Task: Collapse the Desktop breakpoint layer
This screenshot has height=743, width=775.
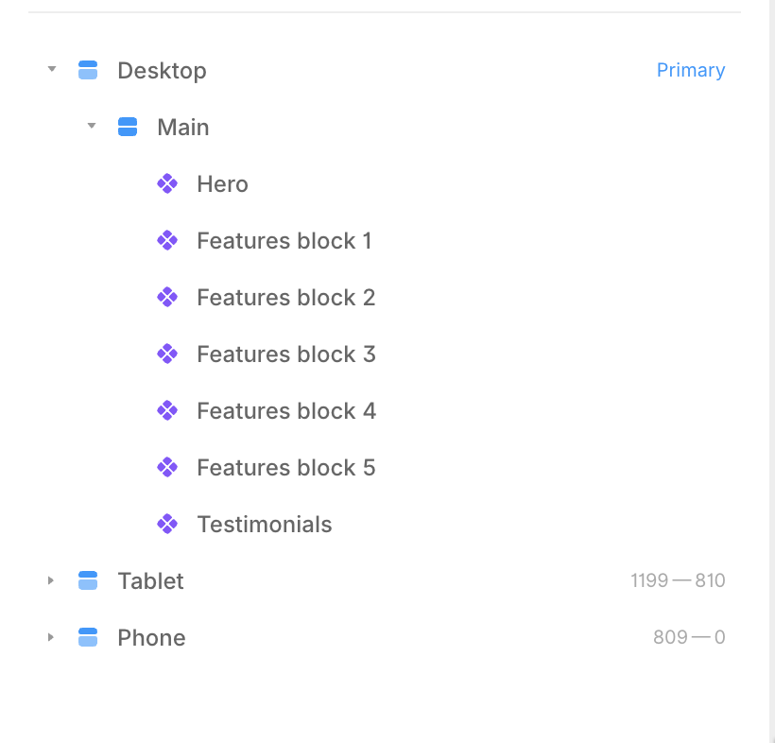Action: click(x=51, y=70)
